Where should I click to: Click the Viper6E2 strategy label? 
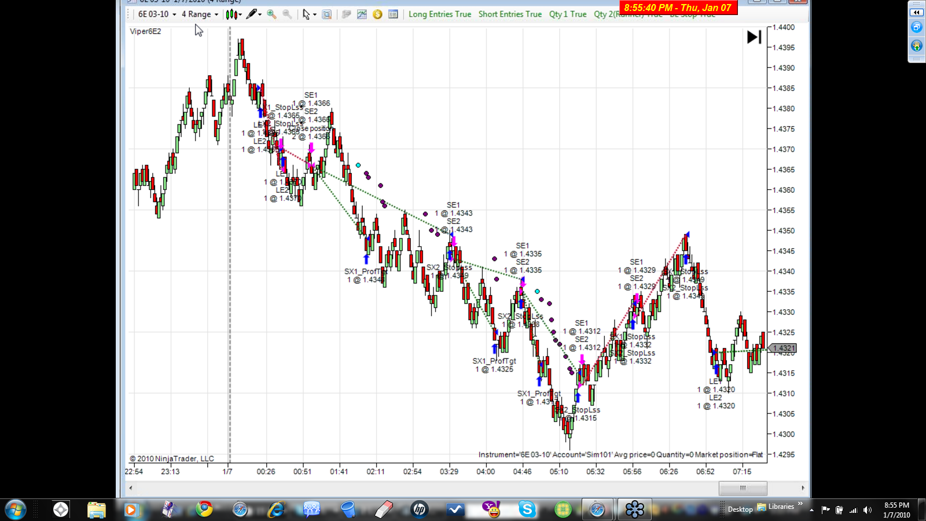pyautogui.click(x=146, y=31)
